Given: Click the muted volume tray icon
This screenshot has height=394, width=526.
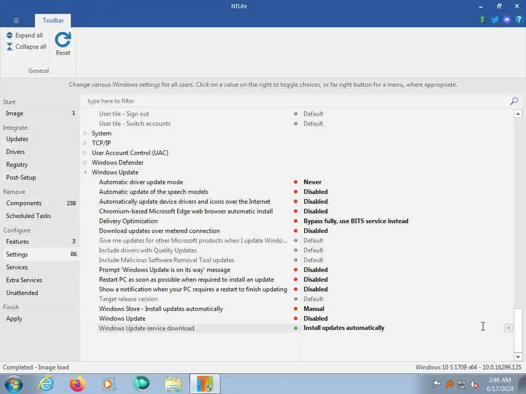Looking at the screenshot, I should (x=474, y=384).
